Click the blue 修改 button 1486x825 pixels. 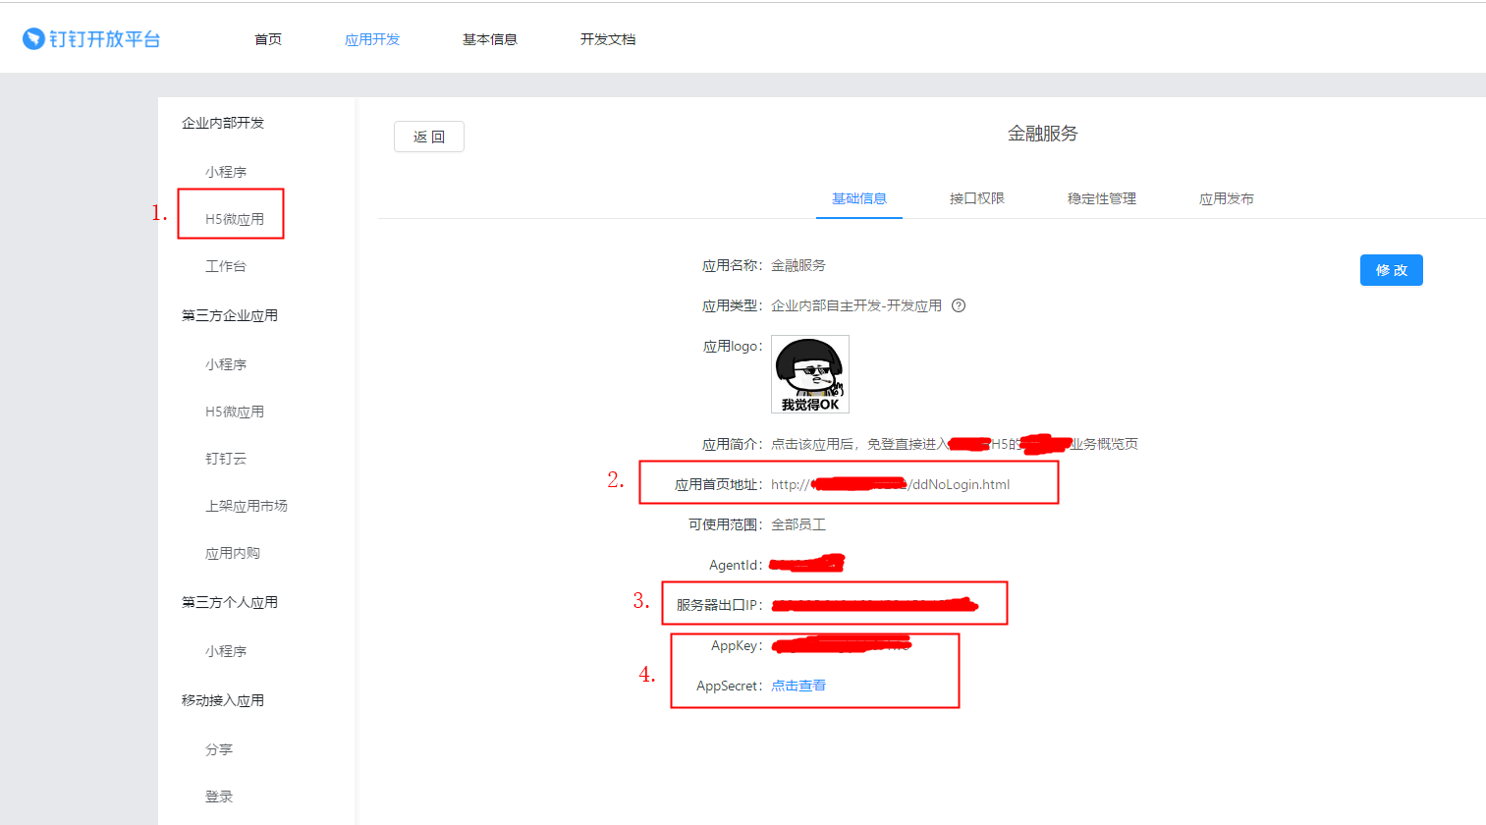tap(1392, 270)
